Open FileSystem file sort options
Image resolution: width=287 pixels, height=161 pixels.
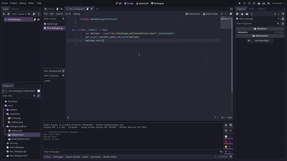pyautogui.click(x=39, y=96)
